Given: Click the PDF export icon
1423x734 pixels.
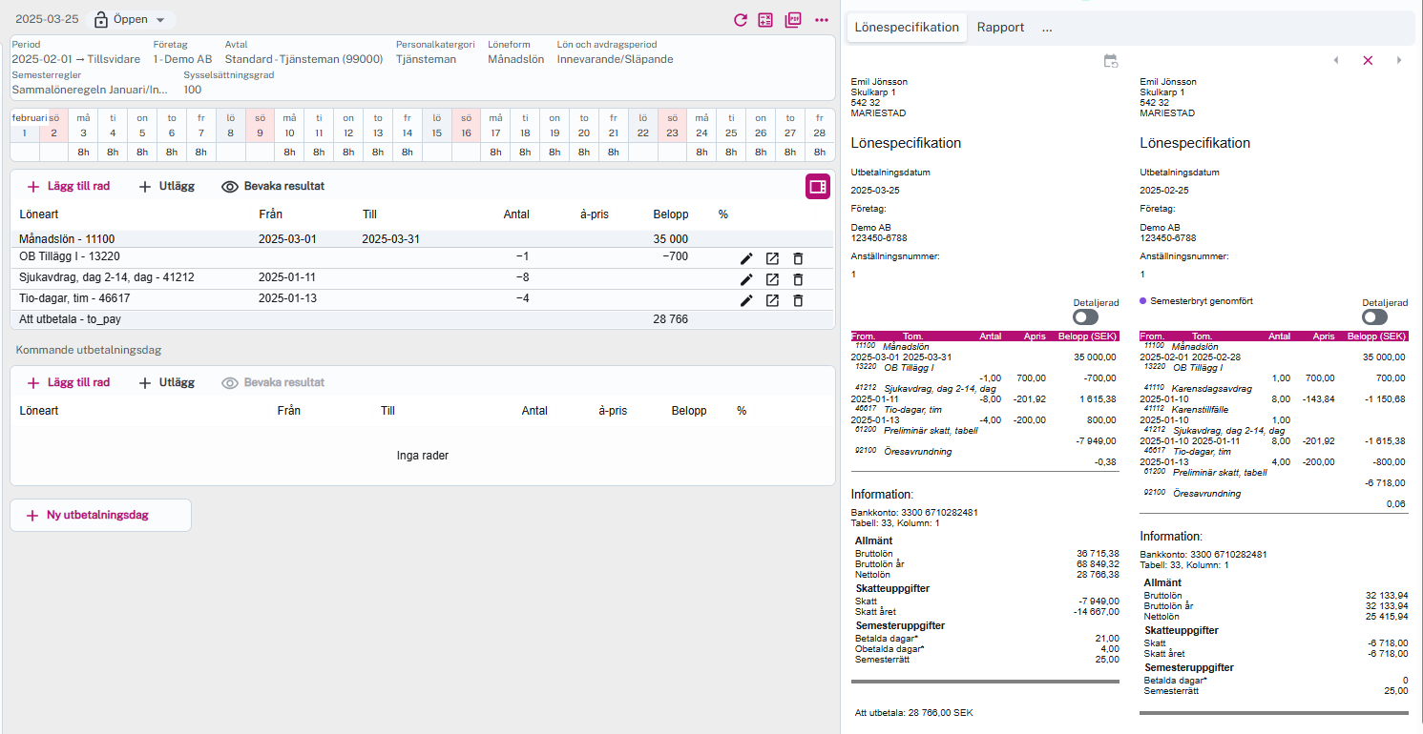Looking at the screenshot, I should tap(792, 20).
